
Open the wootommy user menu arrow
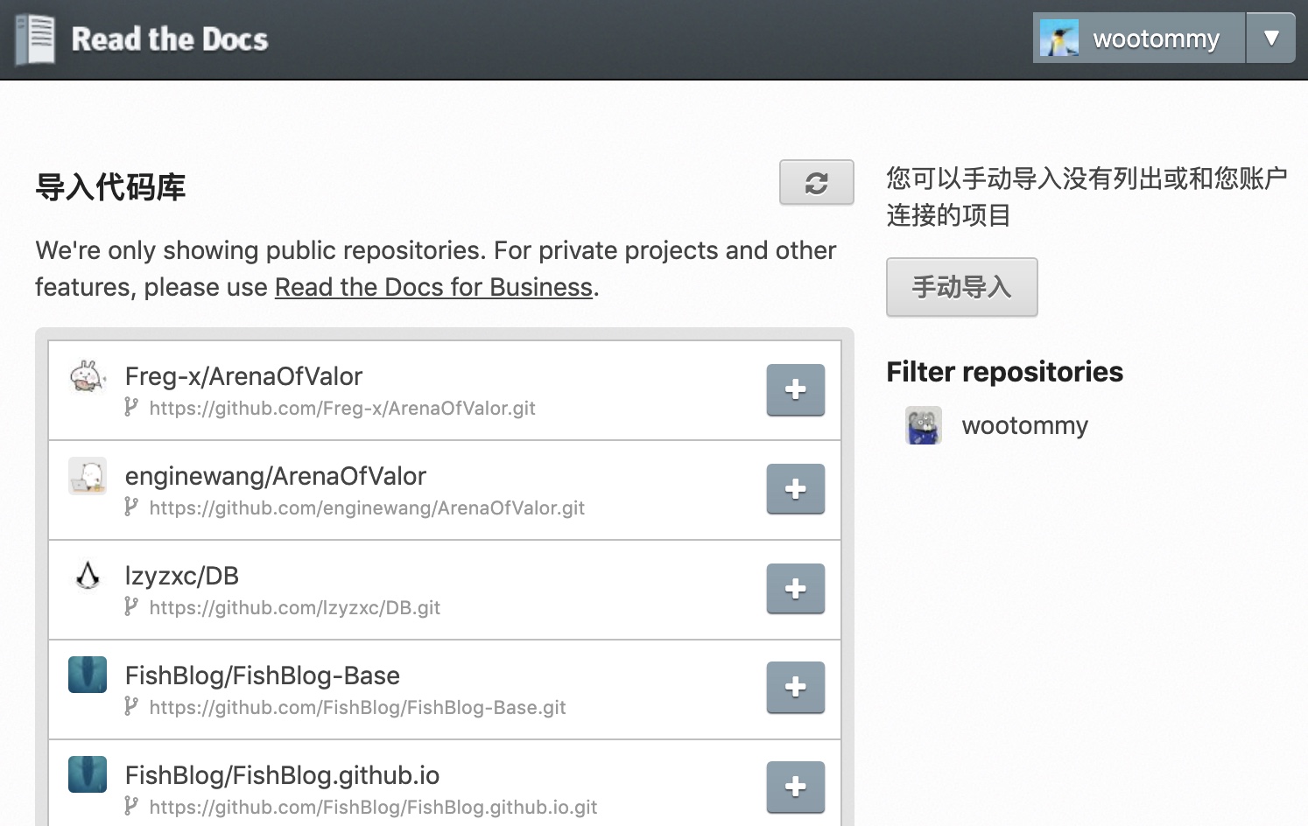[x=1271, y=38]
